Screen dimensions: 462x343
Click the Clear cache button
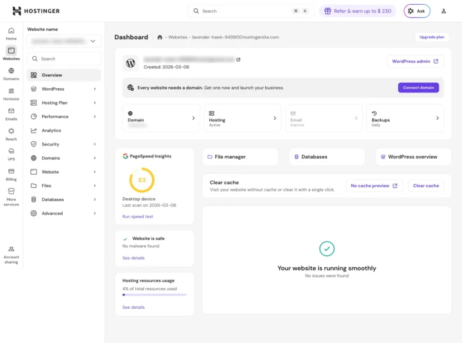[426, 186]
